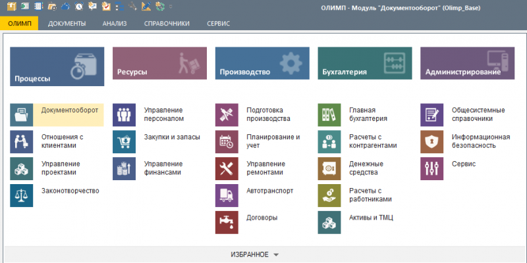
Task: Open the Управление проектами cubes icon
Action: (x=22, y=168)
